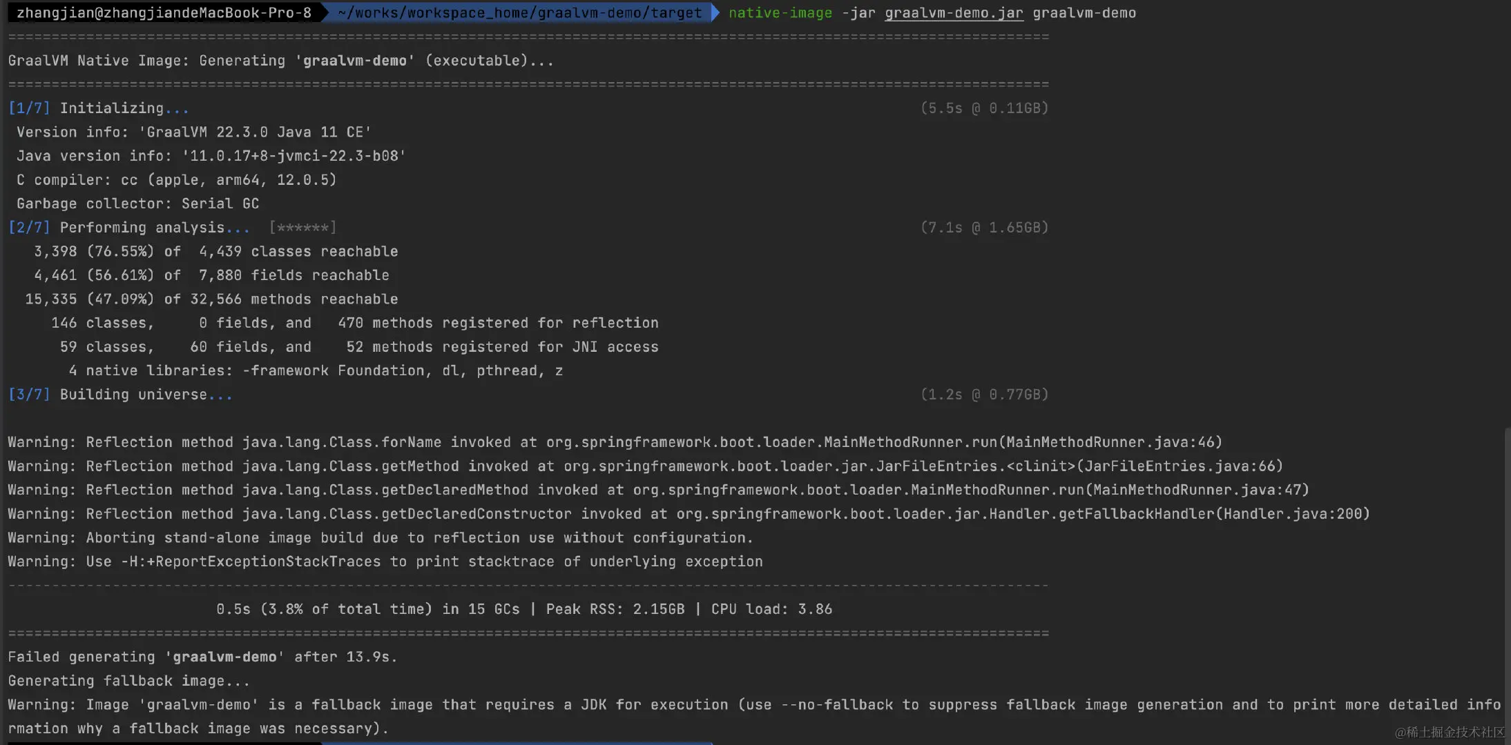Click the green native-image command text
Viewport: 1511px width, 745px height.
[x=779, y=12]
